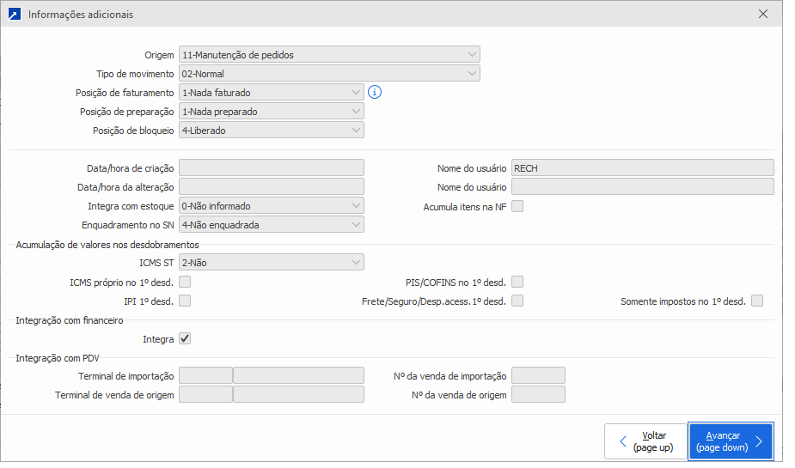Check Somente impostos no 1º desd.
The image size is (795, 468).
[757, 301]
